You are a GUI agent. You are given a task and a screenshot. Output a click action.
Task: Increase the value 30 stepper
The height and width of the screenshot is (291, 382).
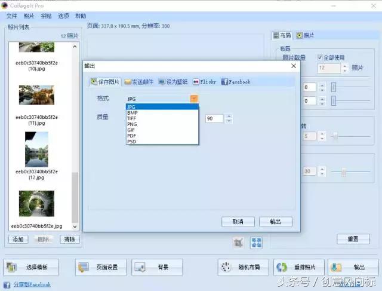[322, 169]
